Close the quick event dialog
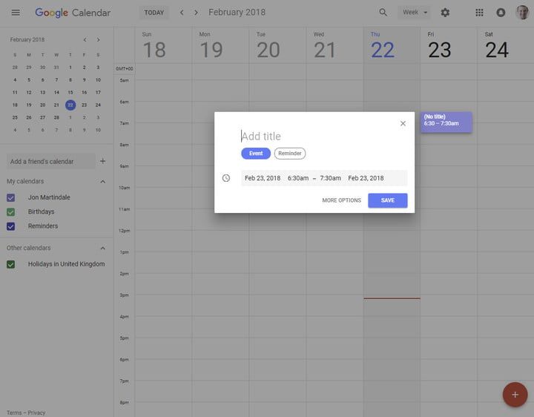Image resolution: width=534 pixels, height=417 pixels. (x=403, y=124)
